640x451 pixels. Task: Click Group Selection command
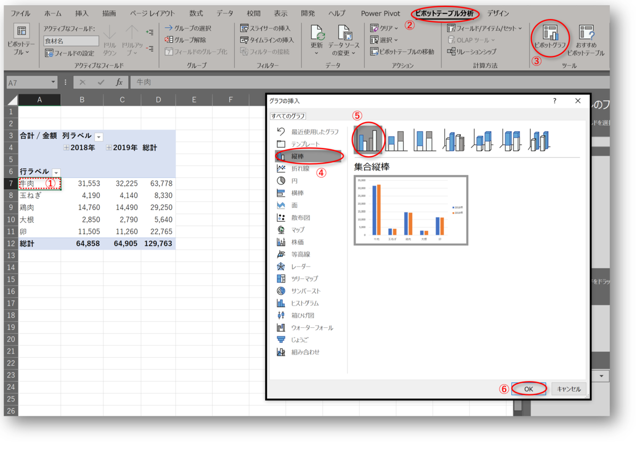tap(188, 28)
